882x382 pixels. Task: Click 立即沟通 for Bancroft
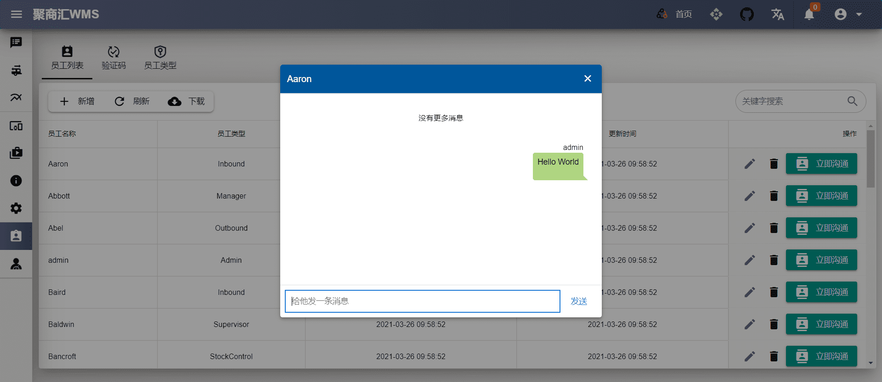[821, 356]
